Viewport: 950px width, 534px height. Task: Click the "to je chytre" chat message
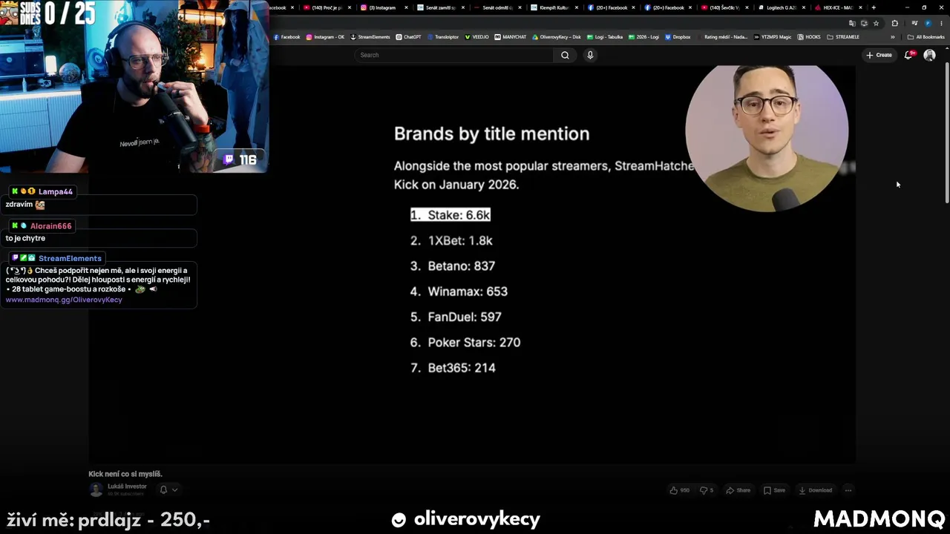tap(25, 238)
